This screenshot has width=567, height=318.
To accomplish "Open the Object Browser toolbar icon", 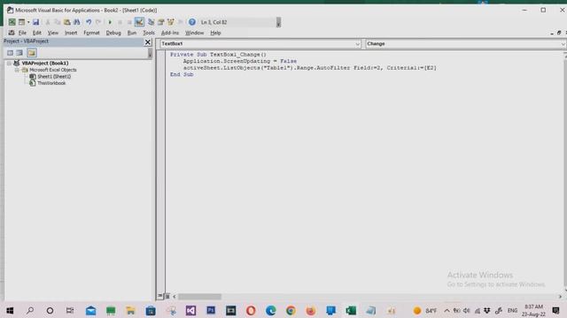I will pyautogui.click(x=170, y=22).
